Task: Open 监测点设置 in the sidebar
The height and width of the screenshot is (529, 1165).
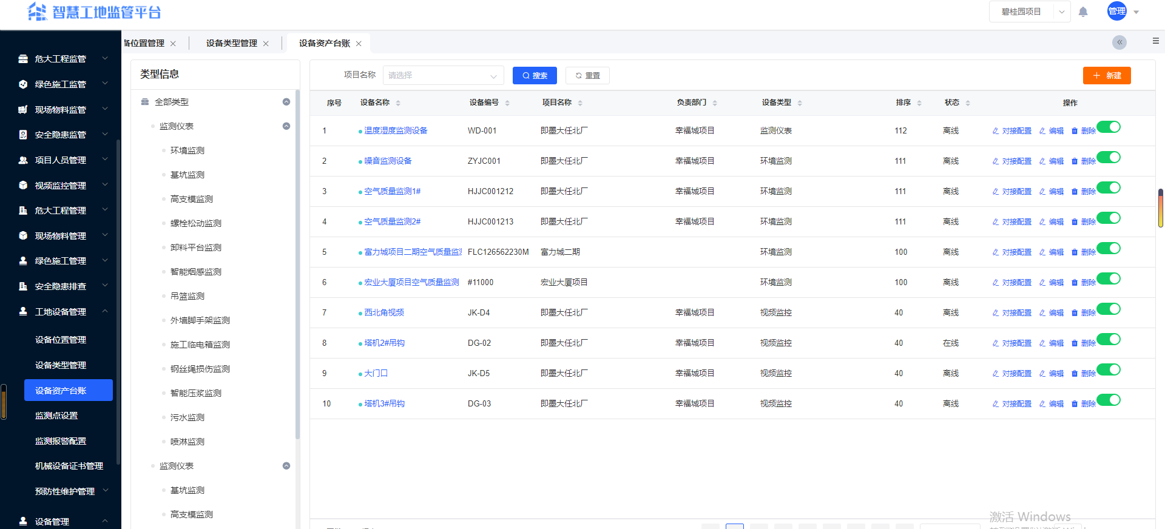Action: [56, 416]
